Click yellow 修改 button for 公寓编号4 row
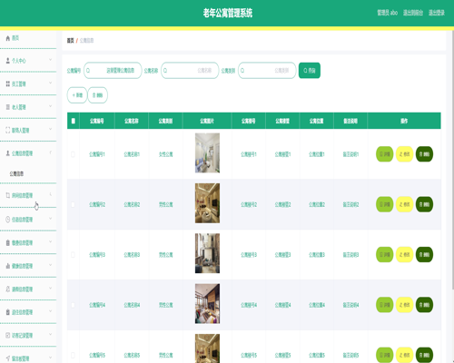 coord(404,305)
